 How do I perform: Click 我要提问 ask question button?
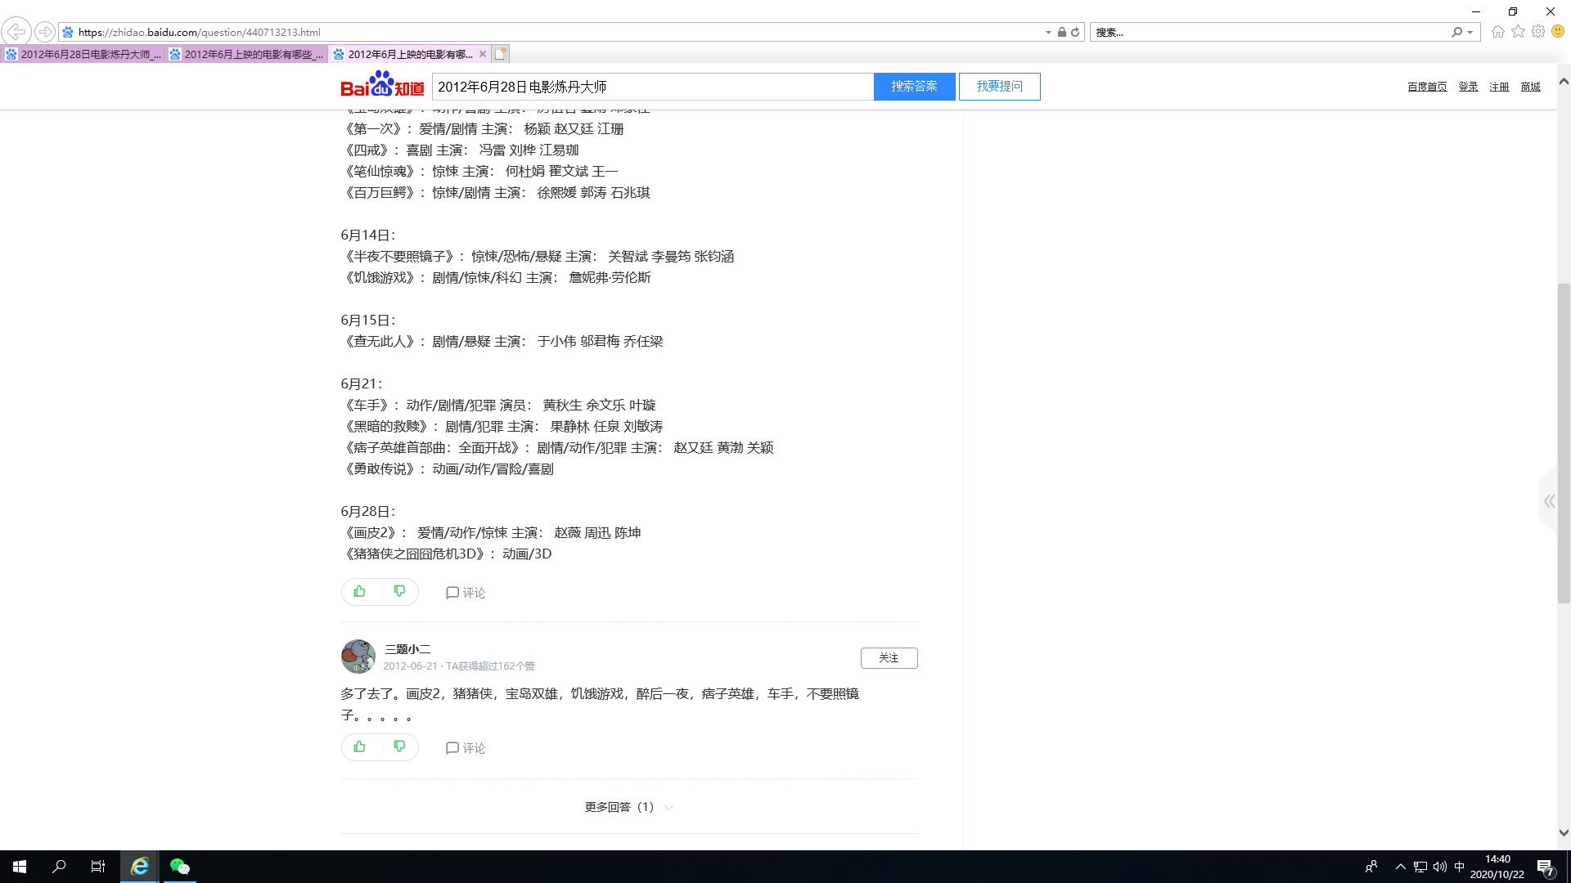[x=999, y=87]
